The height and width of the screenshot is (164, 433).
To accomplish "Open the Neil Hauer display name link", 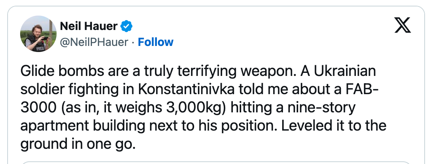I will 88,26.
